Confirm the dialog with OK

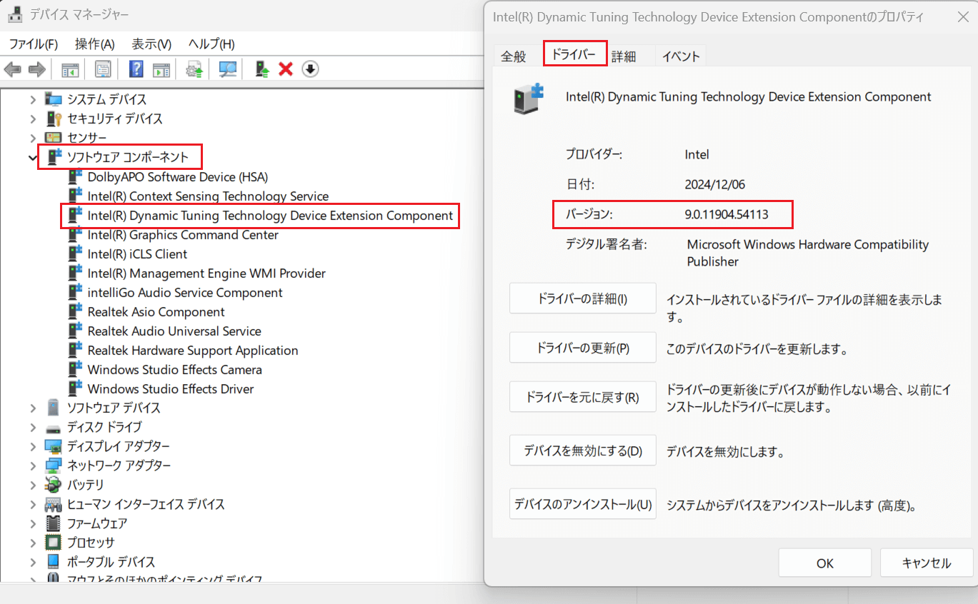click(x=825, y=563)
